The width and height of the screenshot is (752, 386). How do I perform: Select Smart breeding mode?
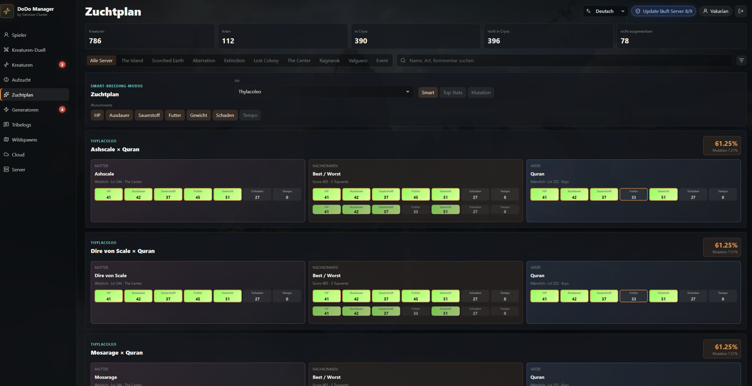tap(428, 92)
